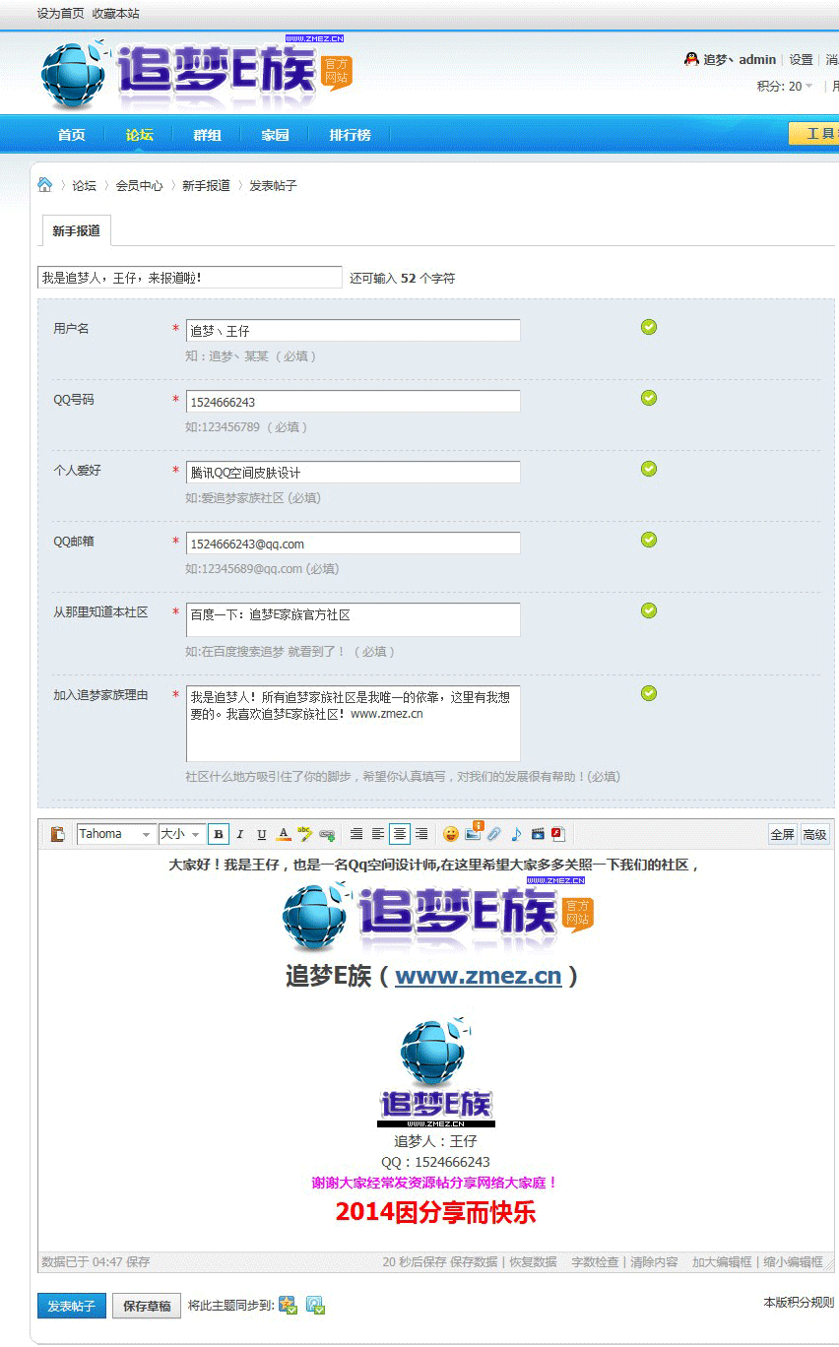The width and height of the screenshot is (839, 1347).
Task: Insert an image via the picture icon
Action: (x=473, y=833)
